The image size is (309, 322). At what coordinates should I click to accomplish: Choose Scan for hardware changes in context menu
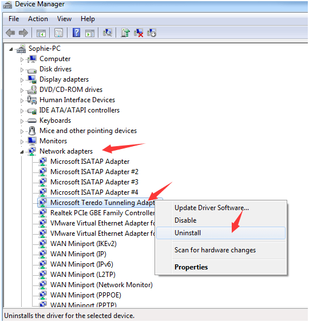pos(221,250)
